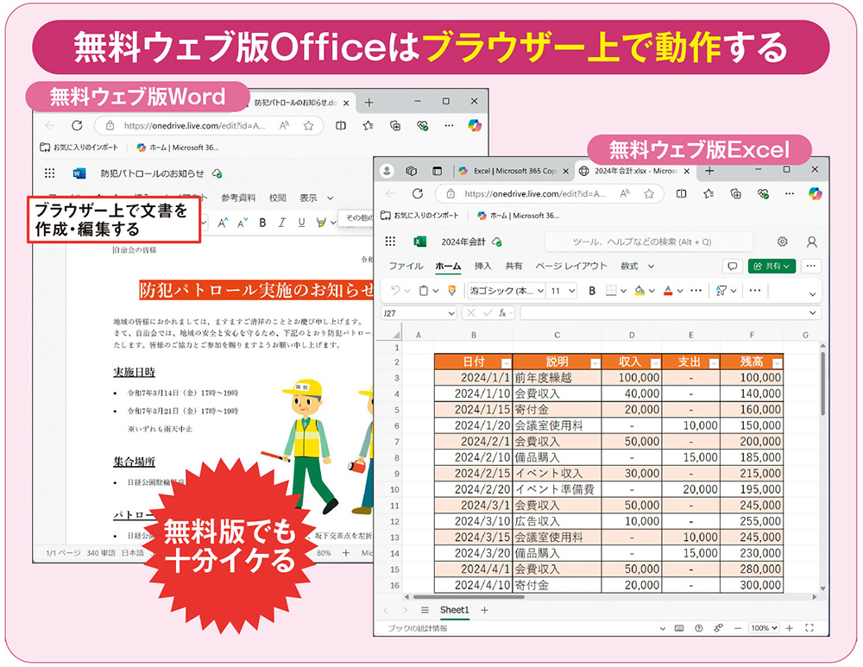Click the Paste clipboard icon in Excel
This screenshot has width=863, height=667.
tap(423, 291)
